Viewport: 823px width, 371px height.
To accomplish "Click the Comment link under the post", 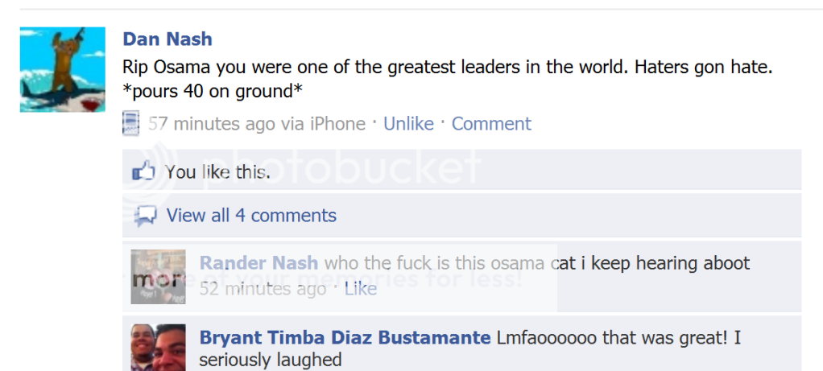I will (491, 124).
